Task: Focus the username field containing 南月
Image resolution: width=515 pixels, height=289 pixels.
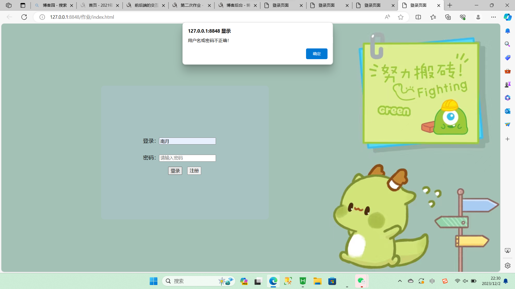Action: click(x=187, y=141)
